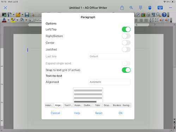Click the Help button in the dialog

pos(77,113)
